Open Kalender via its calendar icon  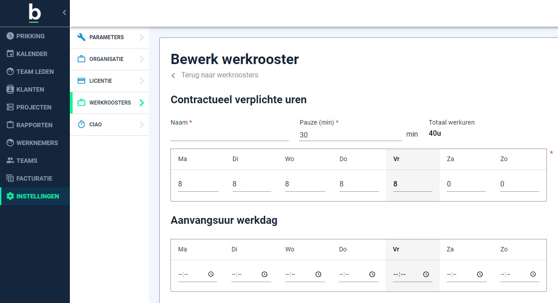[10, 54]
